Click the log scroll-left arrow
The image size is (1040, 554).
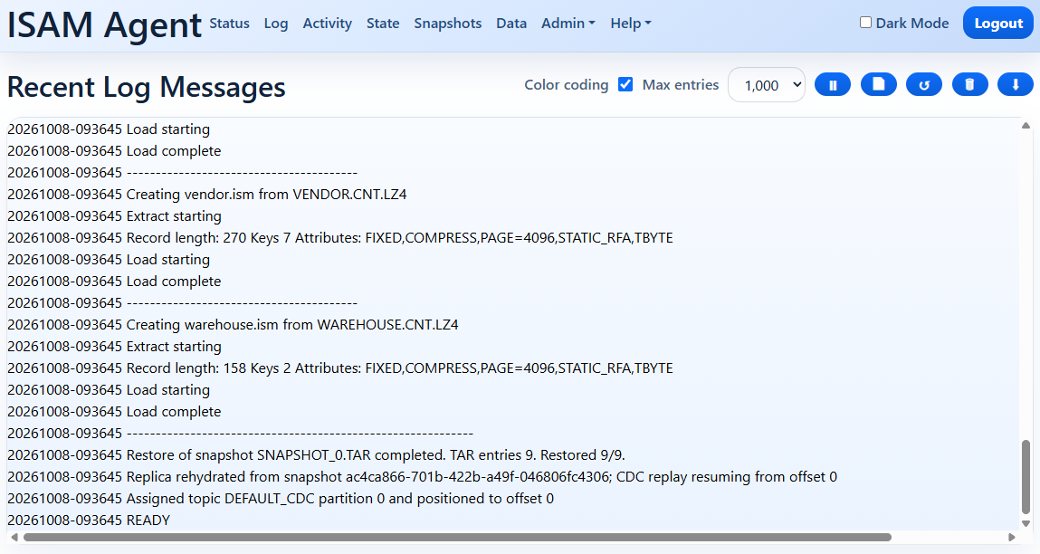coord(14,538)
